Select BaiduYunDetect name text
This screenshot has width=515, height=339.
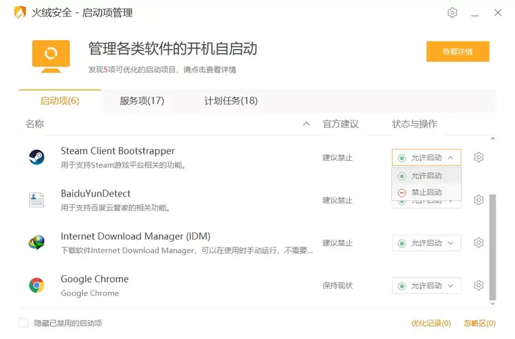click(x=96, y=194)
